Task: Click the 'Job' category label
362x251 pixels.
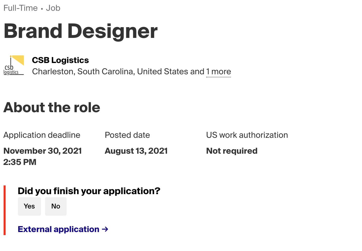Action: 53,8
